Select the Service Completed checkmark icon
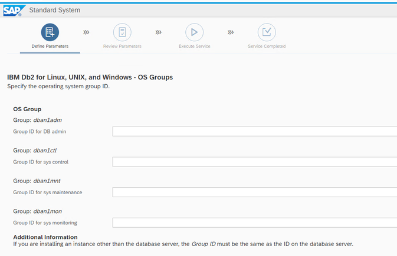 [x=267, y=32]
